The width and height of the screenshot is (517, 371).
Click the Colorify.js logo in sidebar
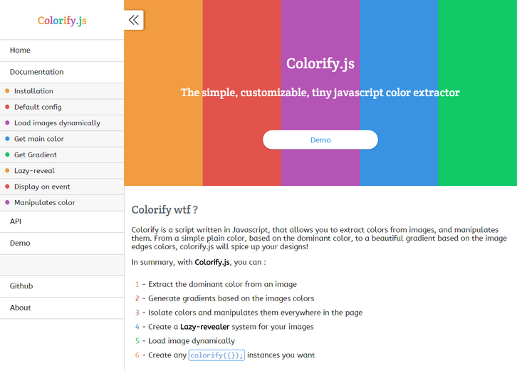[x=62, y=21]
